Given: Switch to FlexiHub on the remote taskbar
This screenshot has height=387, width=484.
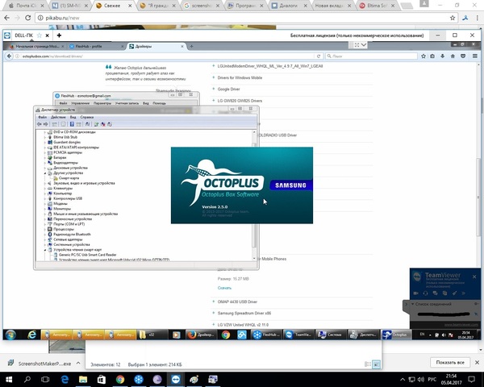Looking at the screenshot, I should click(265, 335).
